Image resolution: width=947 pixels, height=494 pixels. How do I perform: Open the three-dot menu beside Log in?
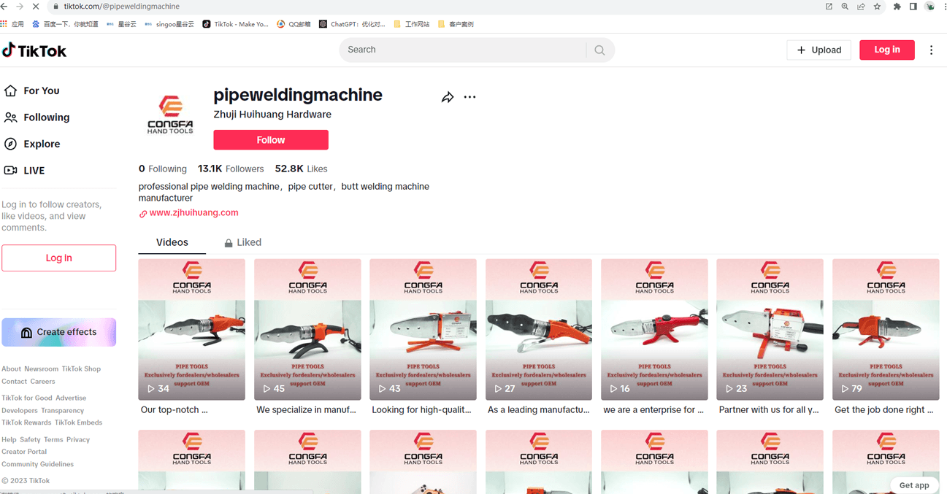click(x=931, y=50)
